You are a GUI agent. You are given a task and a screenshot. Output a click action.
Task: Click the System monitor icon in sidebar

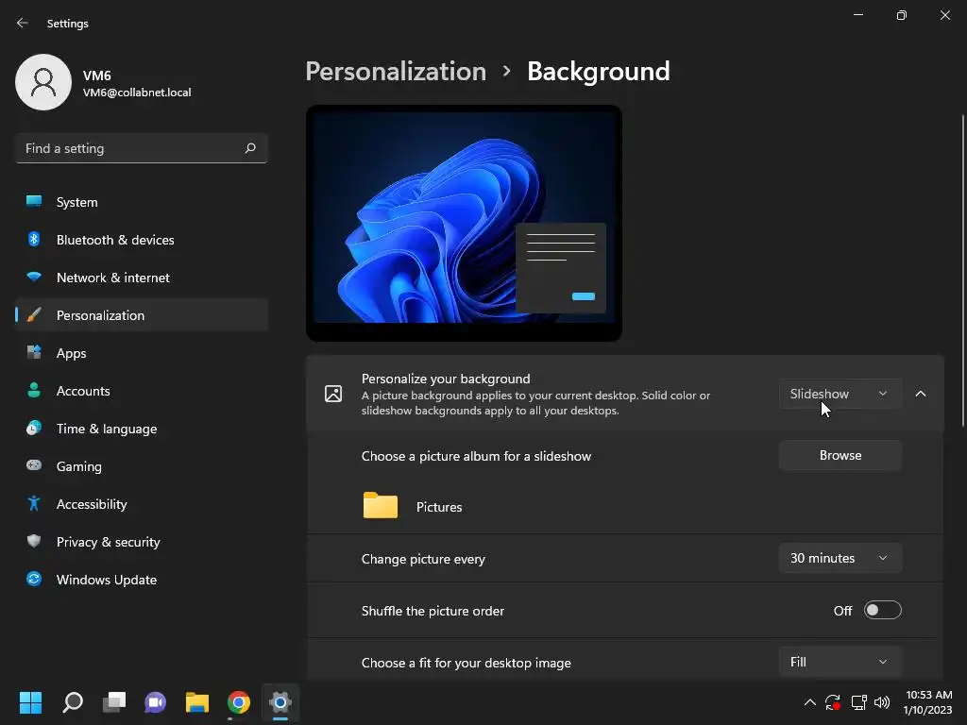click(x=34, y=202)
